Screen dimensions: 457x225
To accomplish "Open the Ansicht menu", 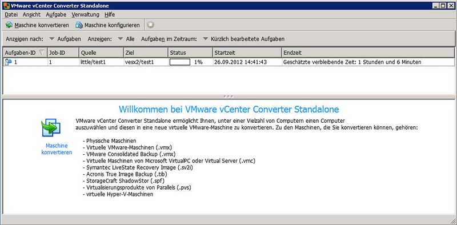I will click(x=31, y=15).
